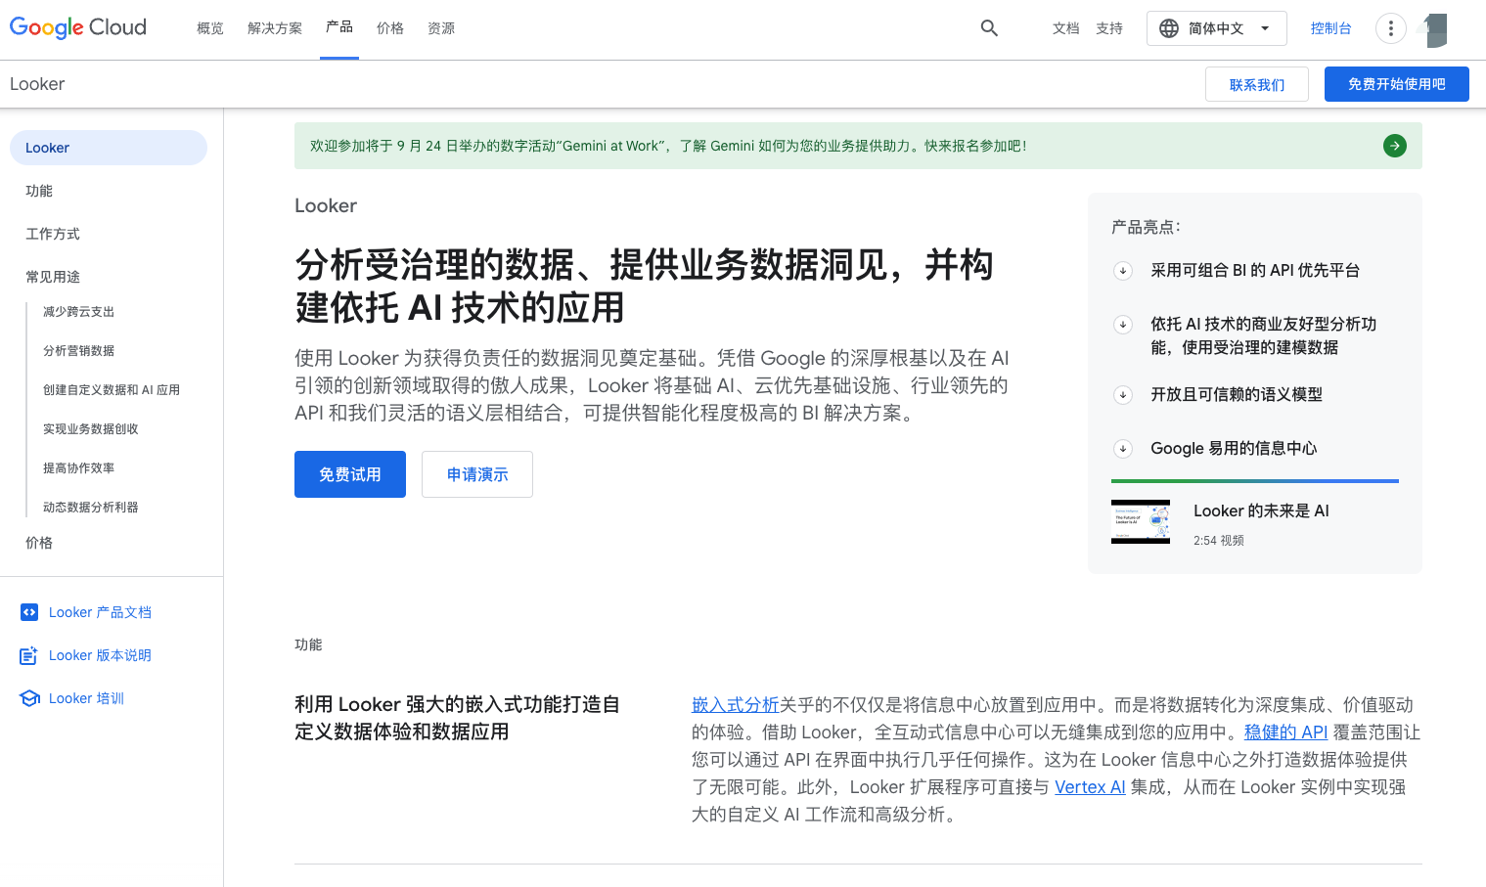This screenshot has height=887, width=1486.
Task: Click the Looker 版本说明 notes icon
Action: pyautogui.click(x=29, y=655)
